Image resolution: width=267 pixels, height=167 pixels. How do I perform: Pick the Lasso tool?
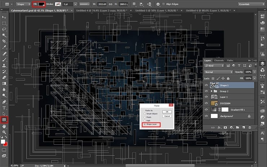pos(5,29)
